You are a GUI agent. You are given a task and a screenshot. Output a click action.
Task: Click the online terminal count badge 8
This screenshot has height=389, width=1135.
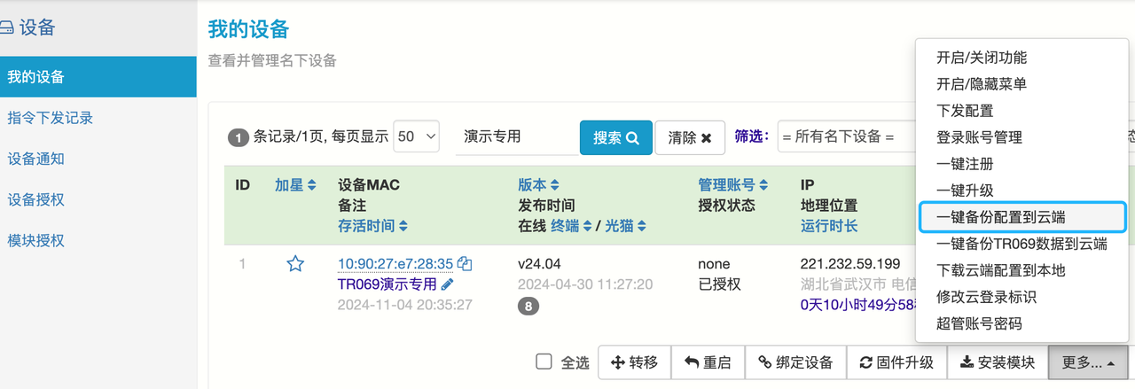pyautogui.click(x=528, y=306)
